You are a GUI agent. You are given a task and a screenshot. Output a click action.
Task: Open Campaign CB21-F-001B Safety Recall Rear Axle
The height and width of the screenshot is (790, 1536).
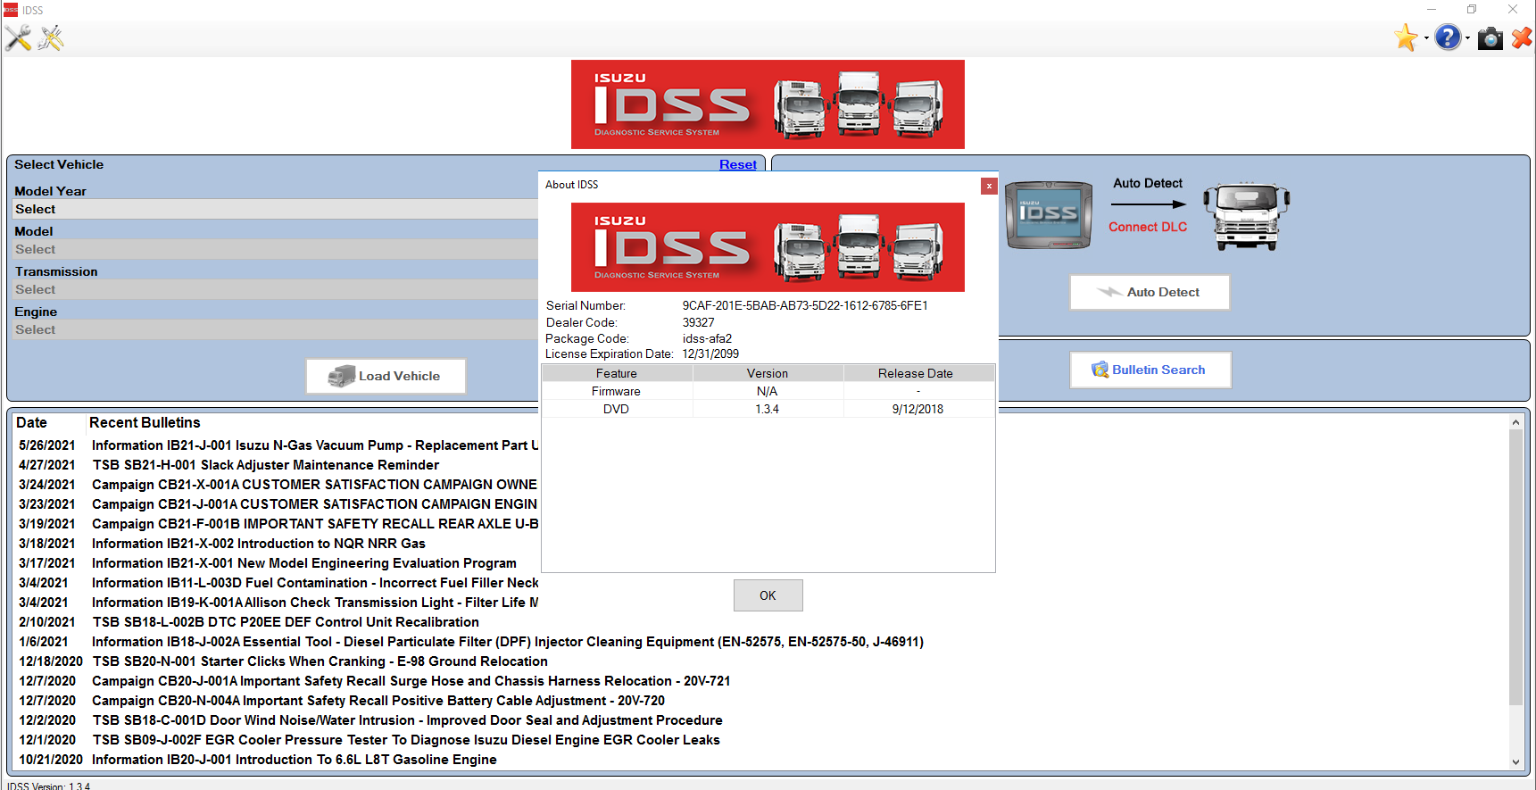pos(315,524)
